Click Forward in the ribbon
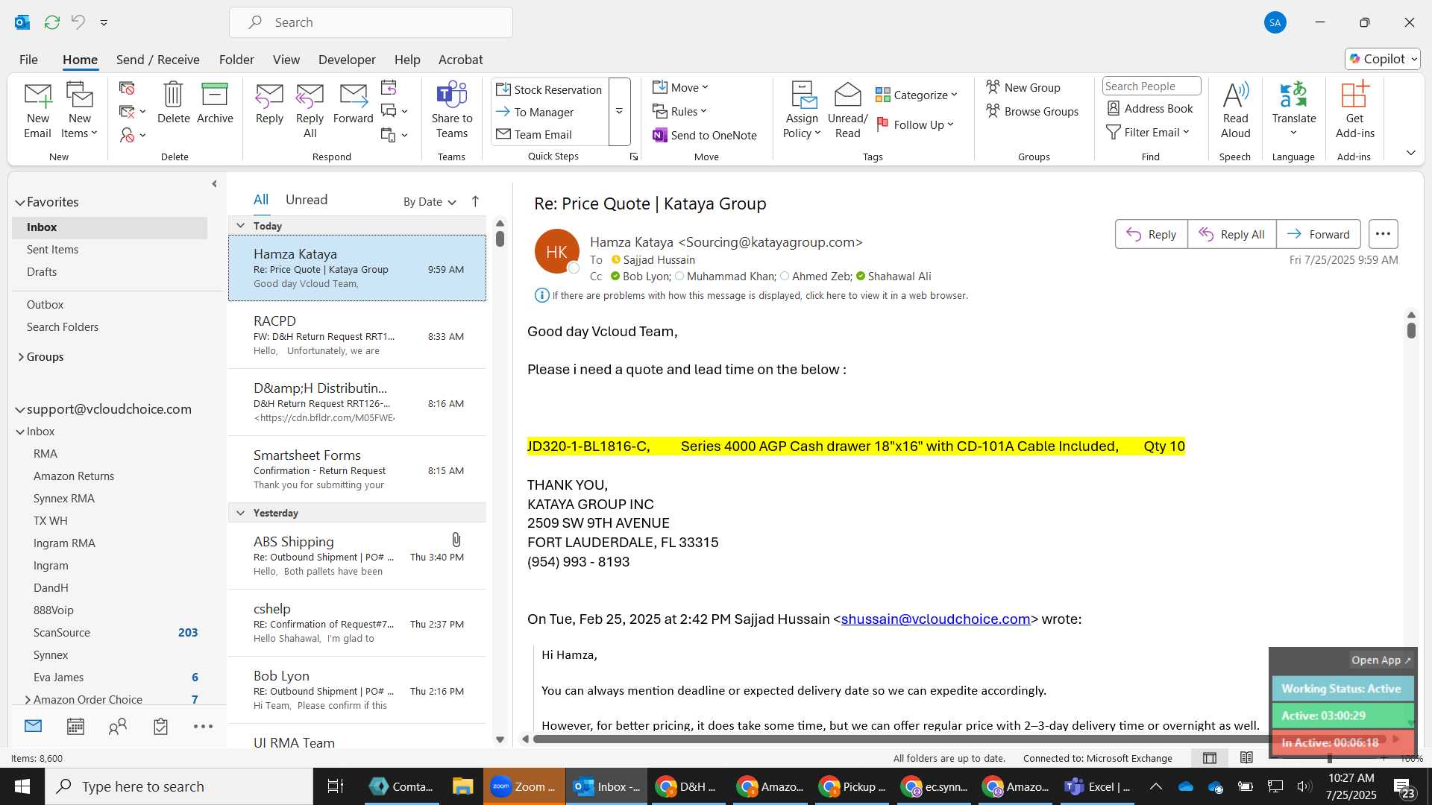The image size is (1432, 805). coord(353,103)
